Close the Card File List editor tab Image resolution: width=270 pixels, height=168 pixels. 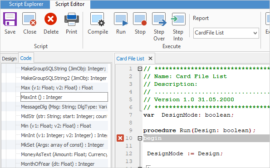[x=150, y=59]
